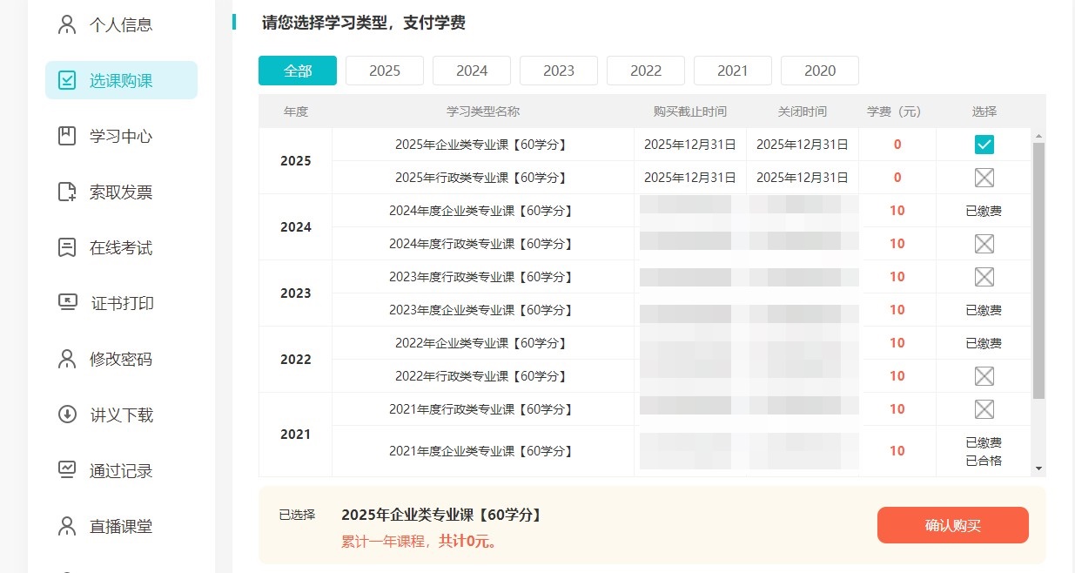Click the 通过记录 chart icon
The width and height of the screenshot is (1075, 573).
coord(67,470)
